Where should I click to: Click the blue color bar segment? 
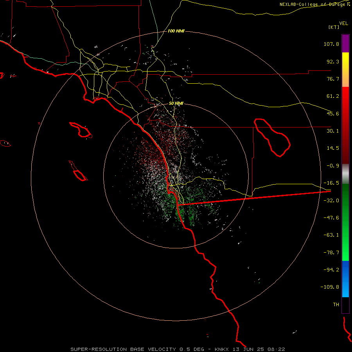[345, 279]
